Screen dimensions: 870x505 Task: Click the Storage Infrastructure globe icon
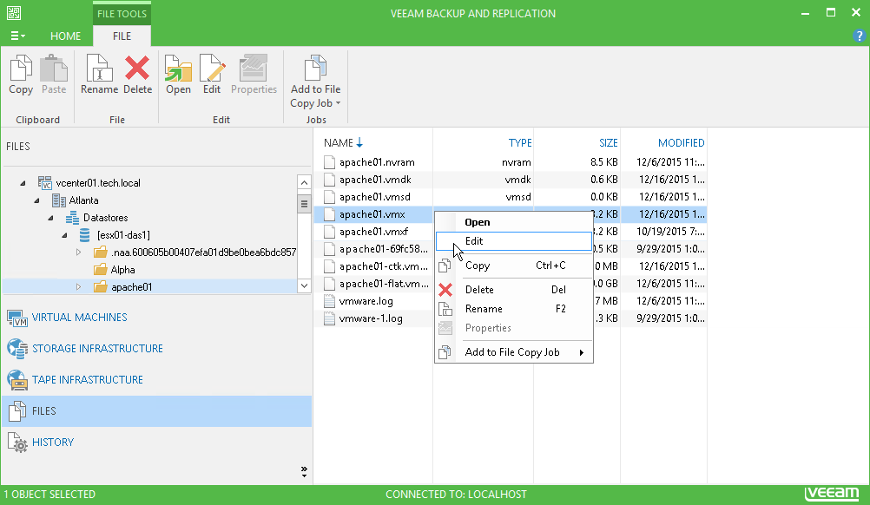tap(17, 349)
